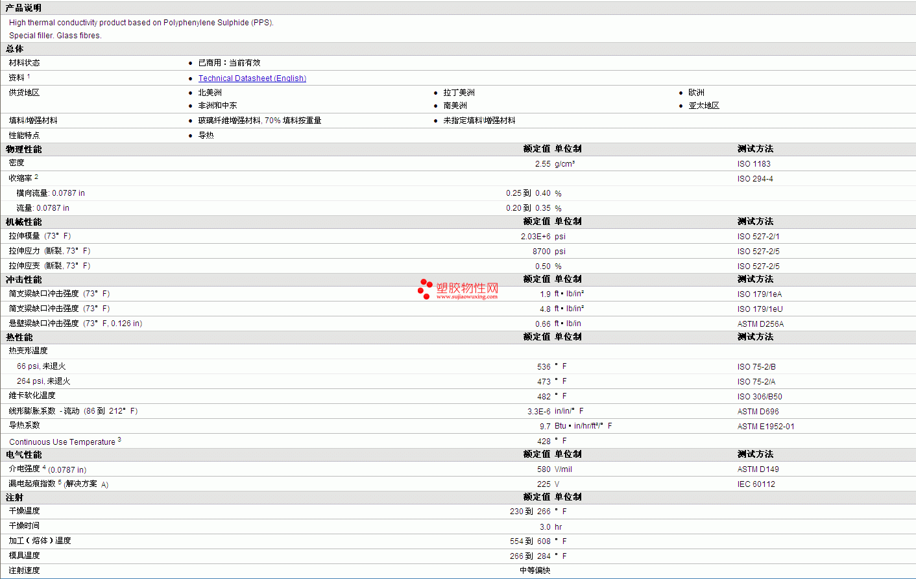This screenshot has height=579, width=916.
Task: Click the shrinkage value 0.20 到 0.35
Action: pyautogui.click(x=528, y=208)
